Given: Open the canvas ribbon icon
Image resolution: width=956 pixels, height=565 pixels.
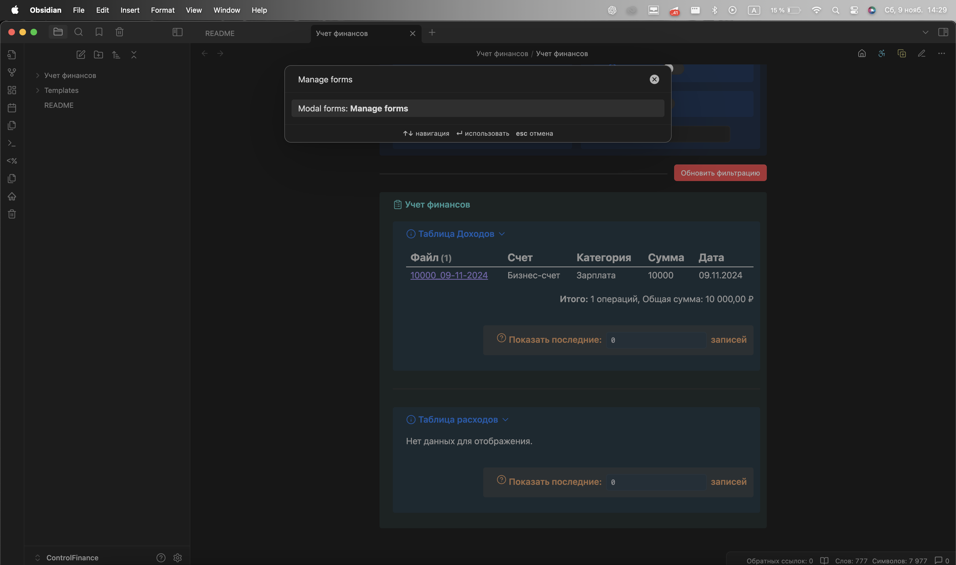Looking at the screenshot, I should click(x=12, y=90).
